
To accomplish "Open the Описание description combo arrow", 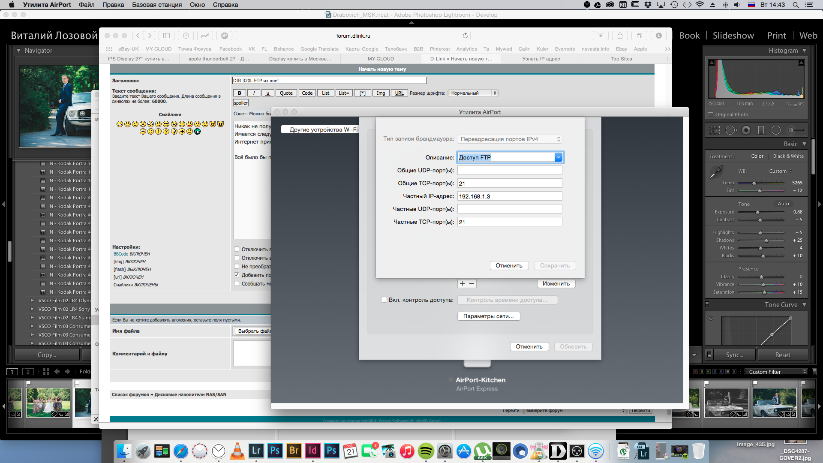I will (558, 157).
